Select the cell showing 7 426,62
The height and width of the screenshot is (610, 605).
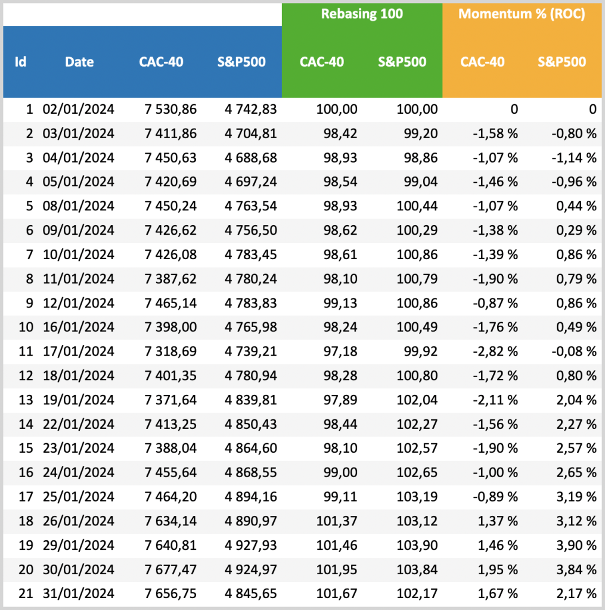point(170,231)
